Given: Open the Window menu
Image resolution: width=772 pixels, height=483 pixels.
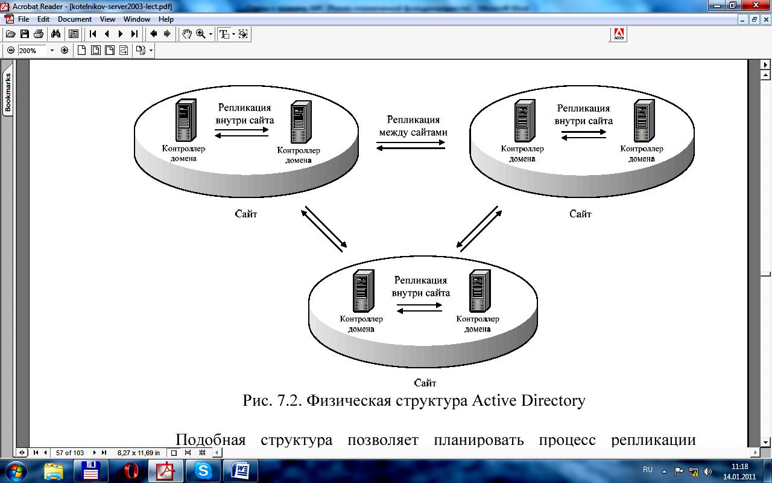Looking at the screenshot, I should [137, 19].
